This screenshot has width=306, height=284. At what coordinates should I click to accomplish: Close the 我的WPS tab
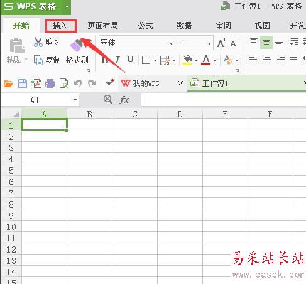coord(180,83)
